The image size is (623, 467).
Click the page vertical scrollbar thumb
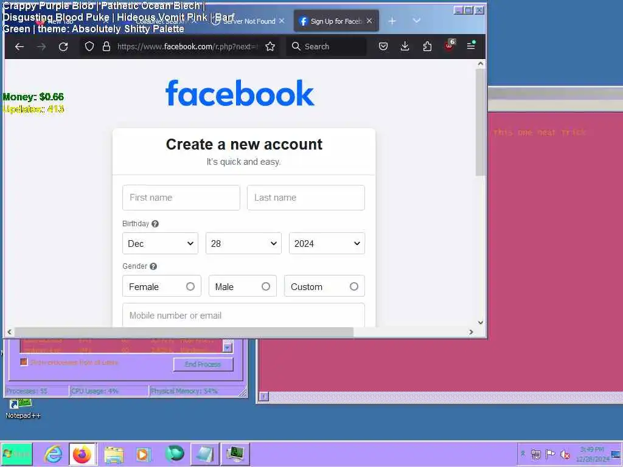(x=481, y=122)
